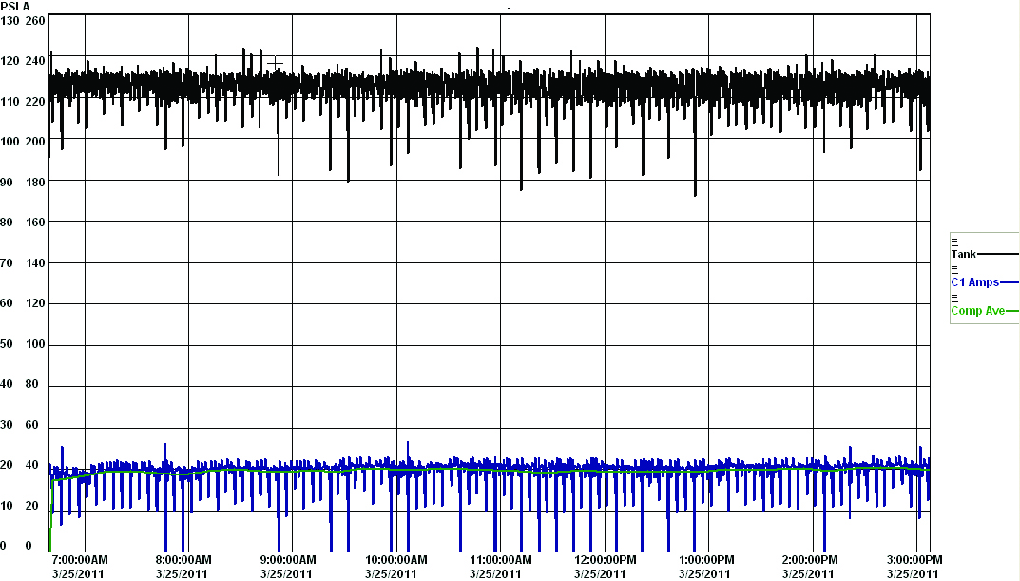This screenshot has height=581, width=1020.
Task: Click the 11:00:00AM time axis label
Action: point(500,559)
